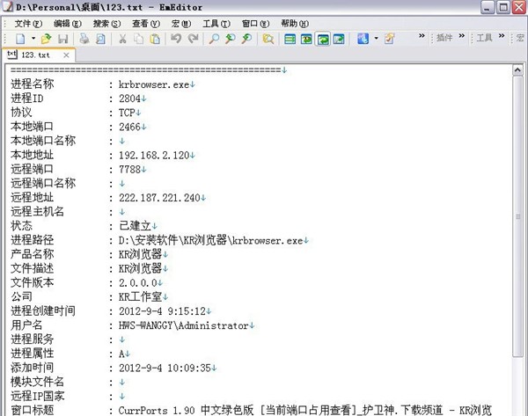Open the Find in Files icon
Screen dimensions: 528x416
[x=268, y=39]
